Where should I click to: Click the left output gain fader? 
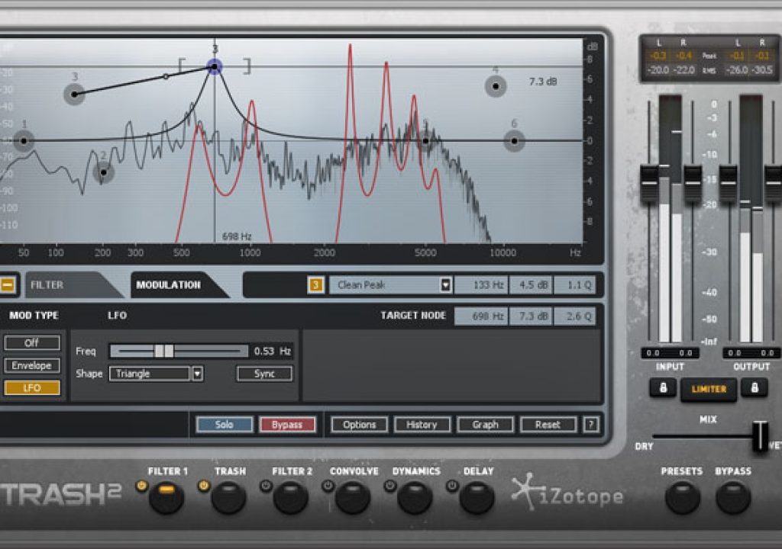click(x=728, y=183)
